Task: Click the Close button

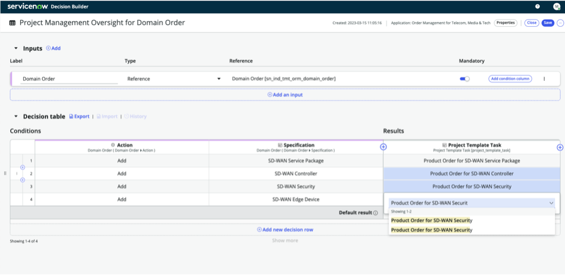Action: (x=532, y=23)
